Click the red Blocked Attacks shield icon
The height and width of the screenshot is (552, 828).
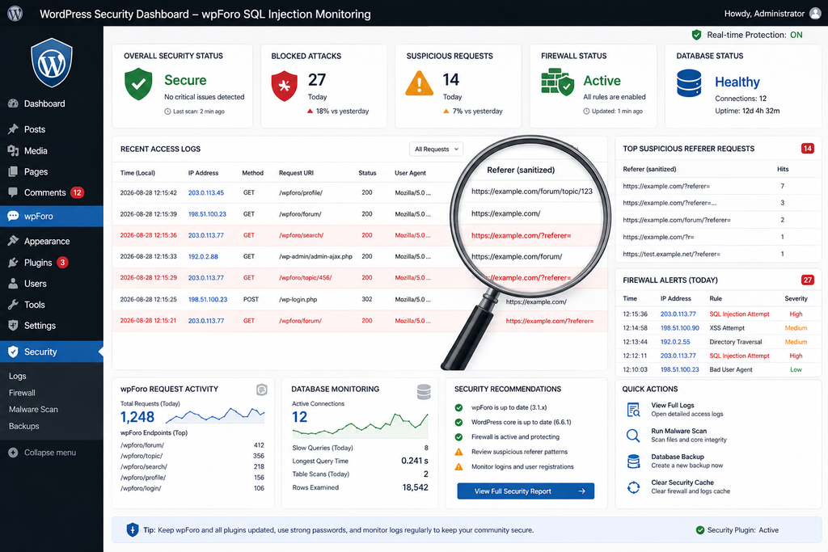[284, 85]
